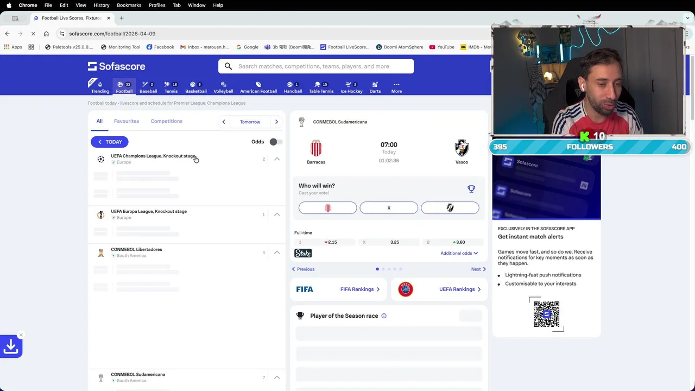Open the Barracas team crest

[316, 148]
